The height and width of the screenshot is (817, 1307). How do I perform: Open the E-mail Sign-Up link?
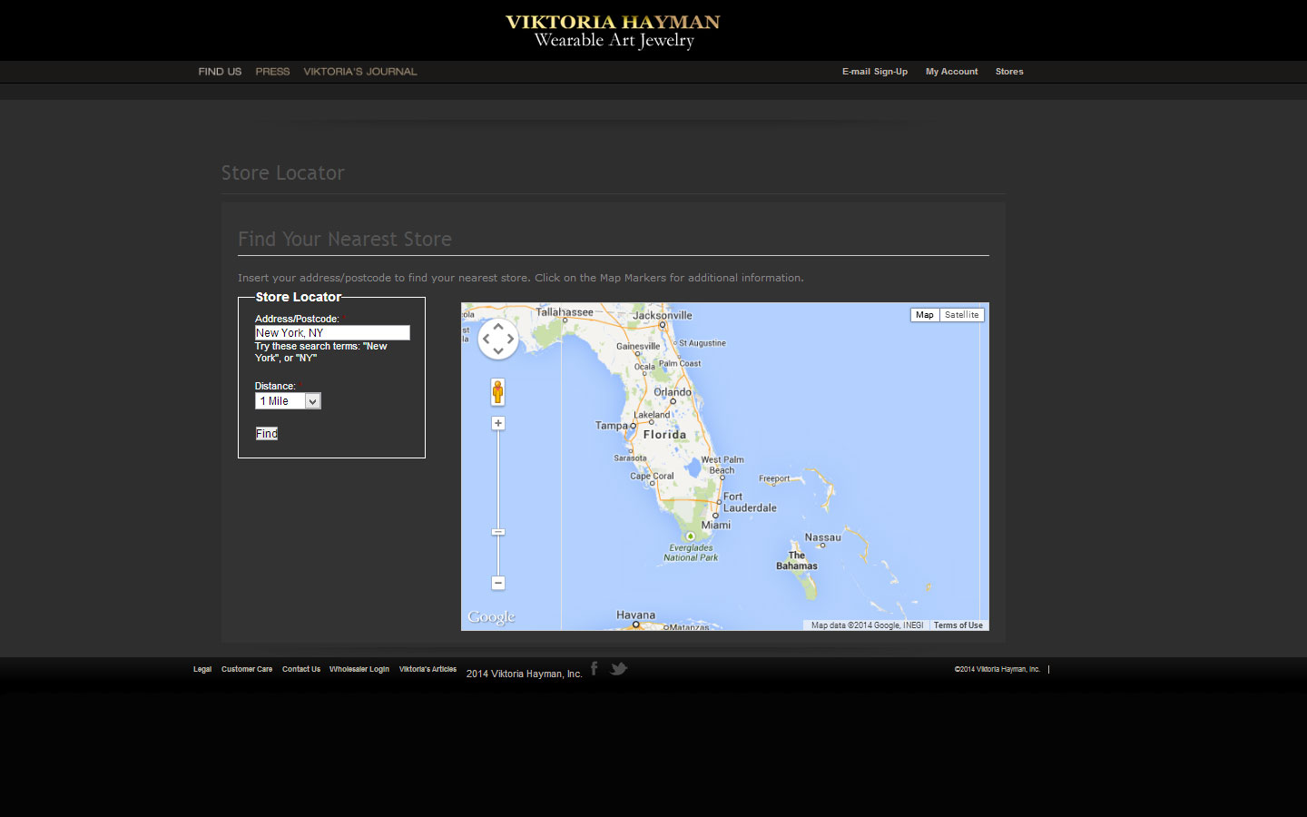point(875,72)
